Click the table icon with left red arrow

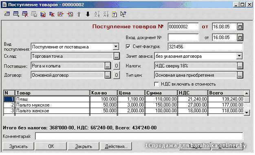coord(70,14)
